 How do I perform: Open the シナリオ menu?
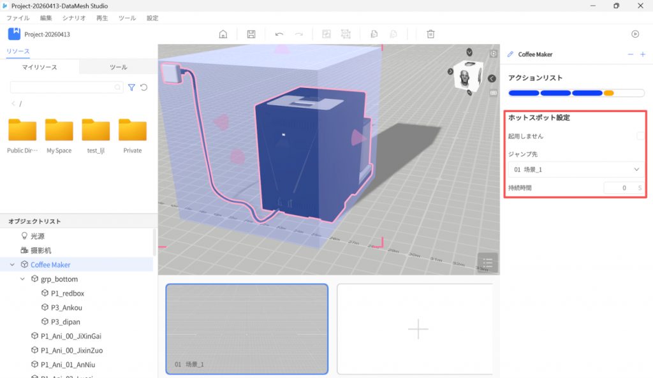[x=74, y=18]
